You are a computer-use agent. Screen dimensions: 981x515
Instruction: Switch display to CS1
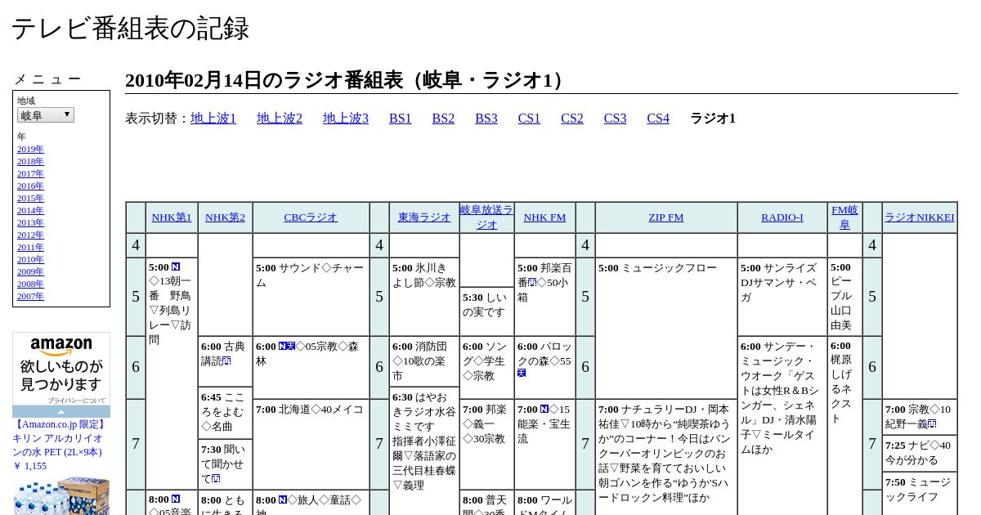point(529,119)
